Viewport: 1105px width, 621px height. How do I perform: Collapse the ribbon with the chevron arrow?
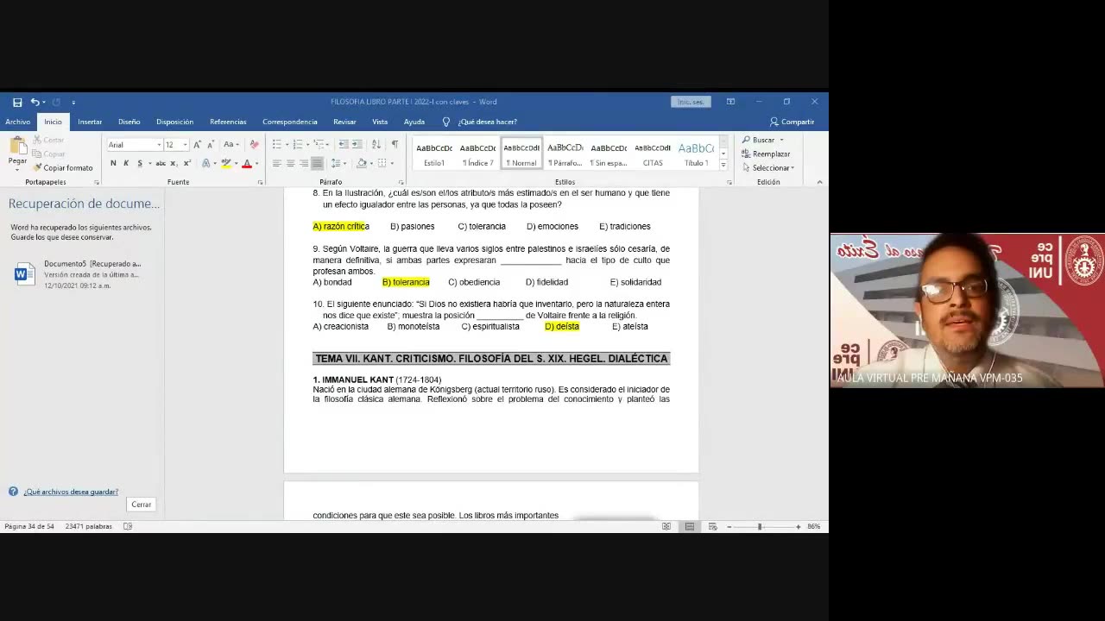[x=819, y=182]
